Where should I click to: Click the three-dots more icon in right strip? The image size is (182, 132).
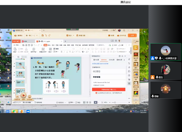pyautogui.click(x=129, y=98)
